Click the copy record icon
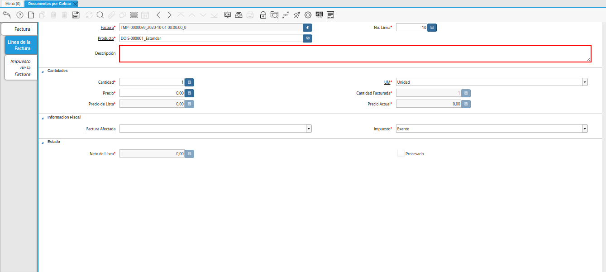Screen dimensions: 606x272 42,15
